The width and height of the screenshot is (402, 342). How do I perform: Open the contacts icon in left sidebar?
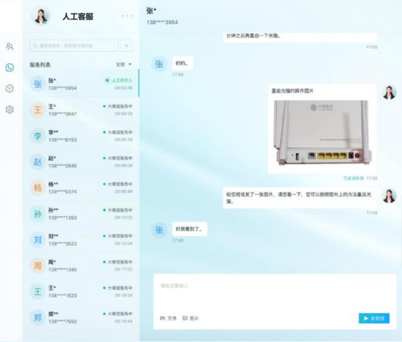[x=9, y=46]
